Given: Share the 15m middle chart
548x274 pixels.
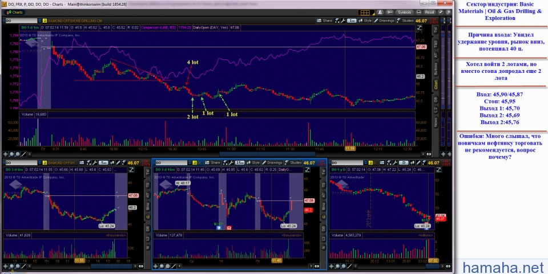Looking at the screenshot, I should point(213,163).
